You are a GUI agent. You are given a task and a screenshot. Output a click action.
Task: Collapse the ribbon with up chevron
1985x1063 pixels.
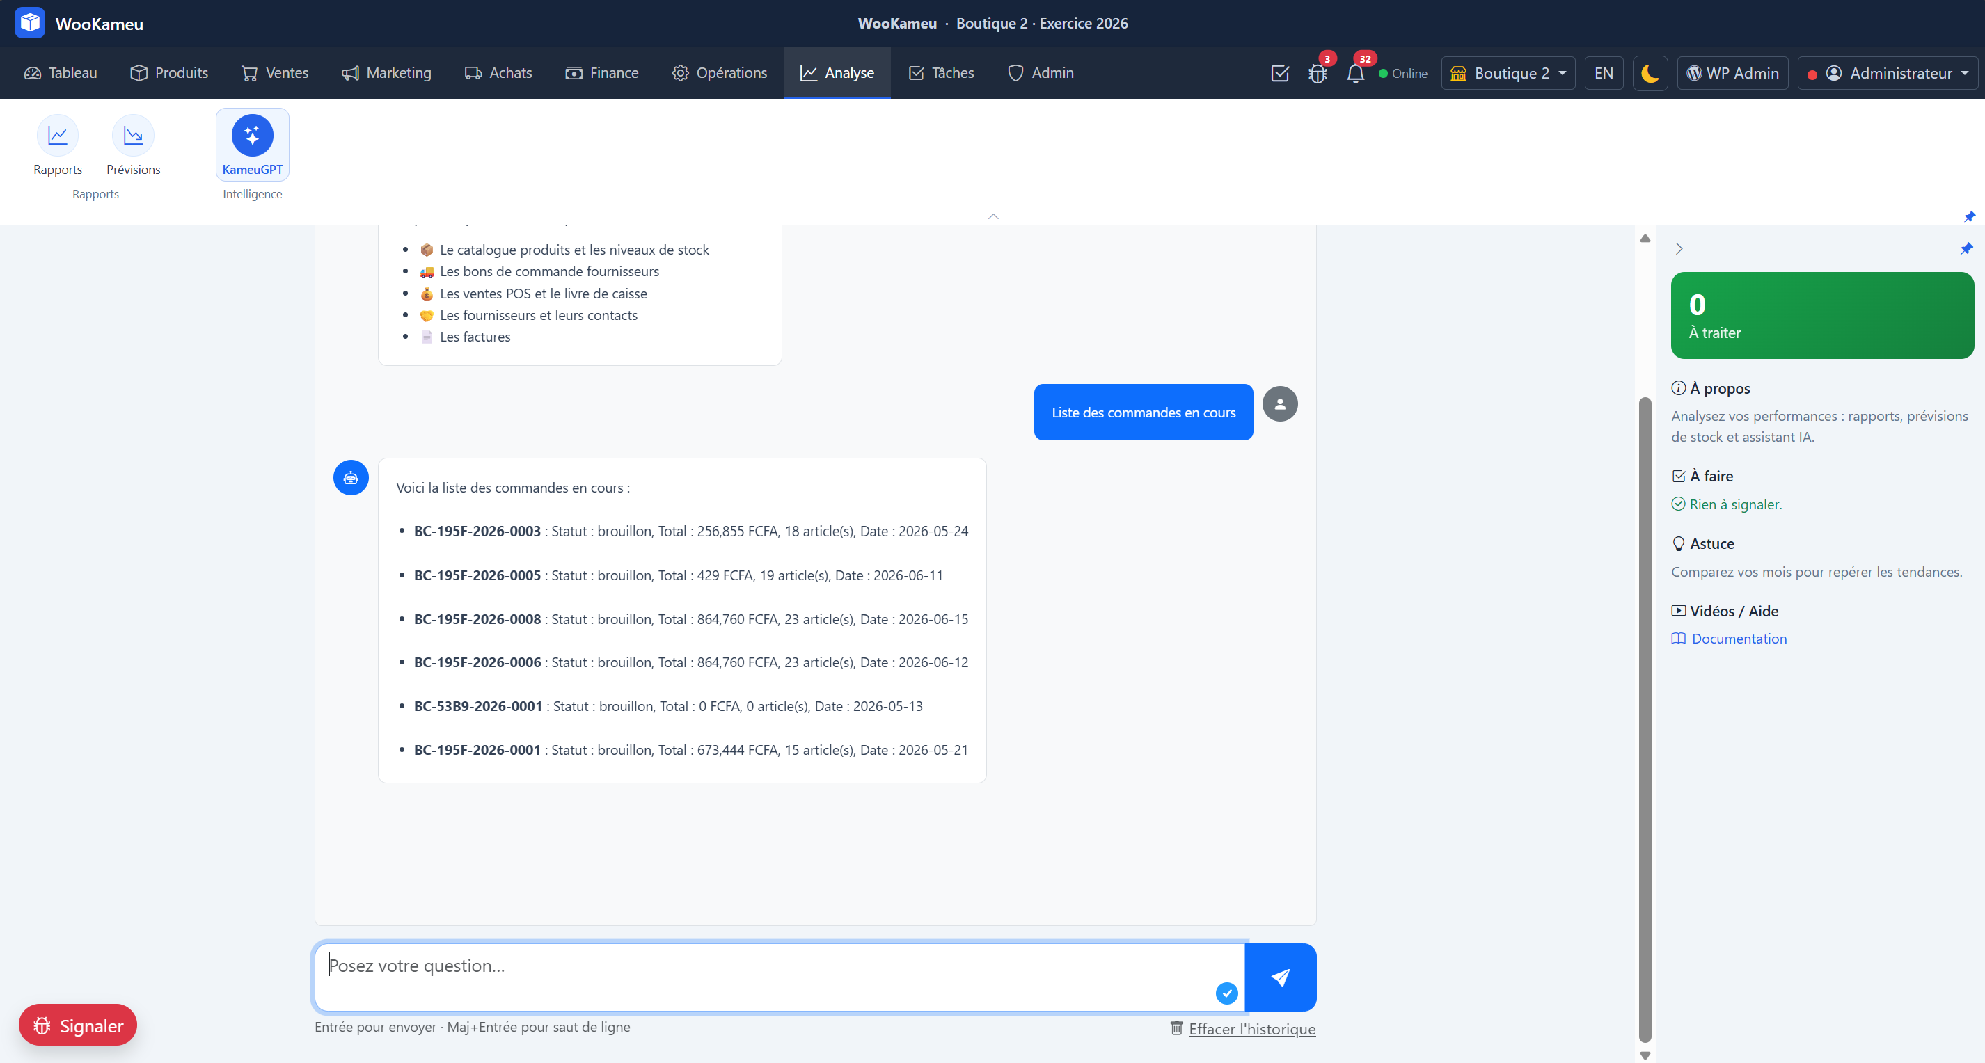pos(993,216)
